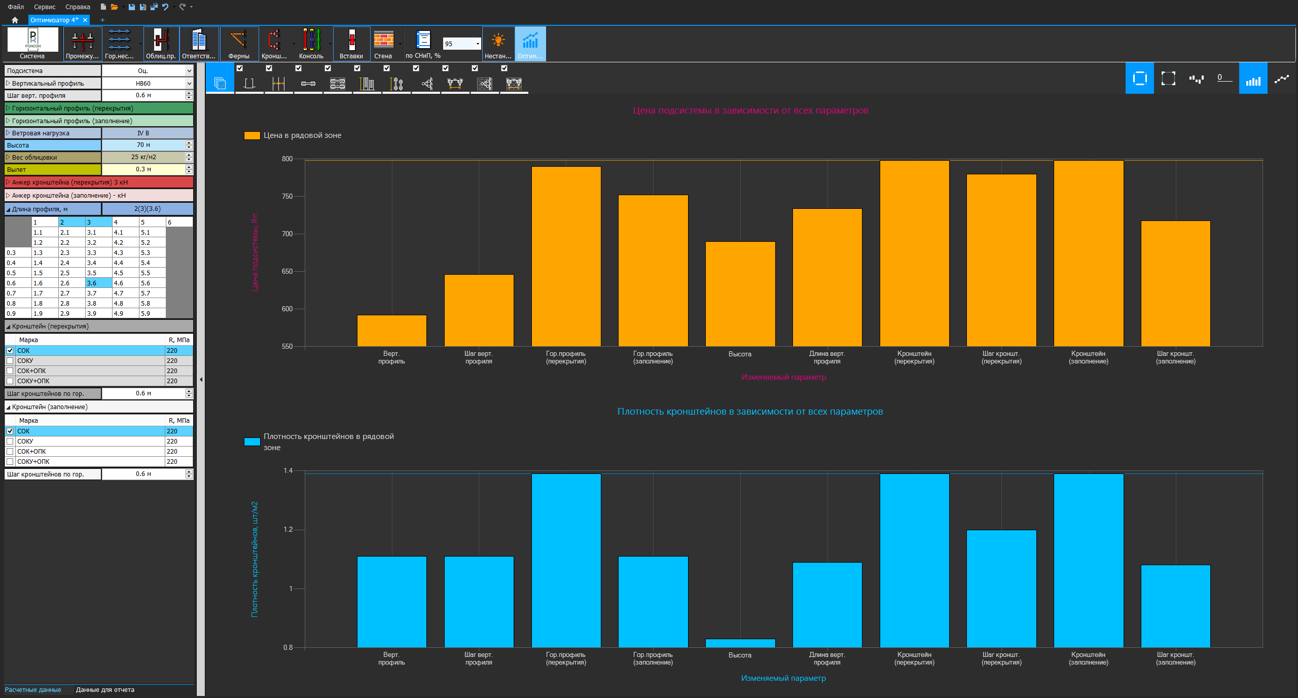The width and height of the screenshot is (1298, 698).
Task: Uncheck СОК in Кронштейн (перекрытия) table
Action: tap(10, 350)
